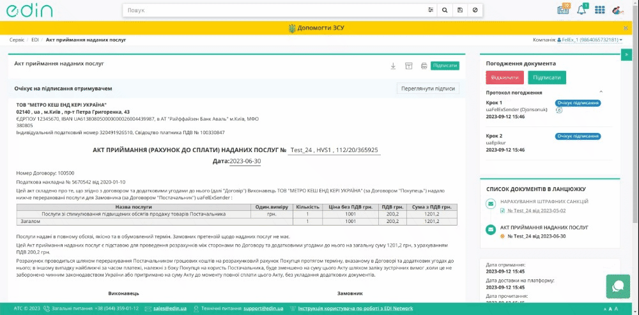Click the largest 'A' font size in footer
The image size is (639, 315).
[x=616, y=309]
